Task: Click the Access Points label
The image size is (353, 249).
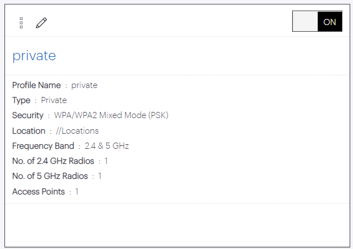Action: tap(39, 192)
